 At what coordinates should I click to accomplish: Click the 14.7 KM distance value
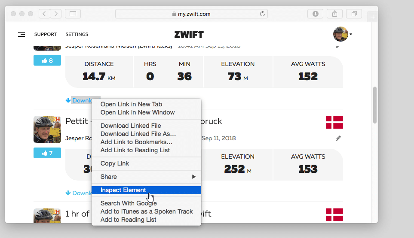99,77
